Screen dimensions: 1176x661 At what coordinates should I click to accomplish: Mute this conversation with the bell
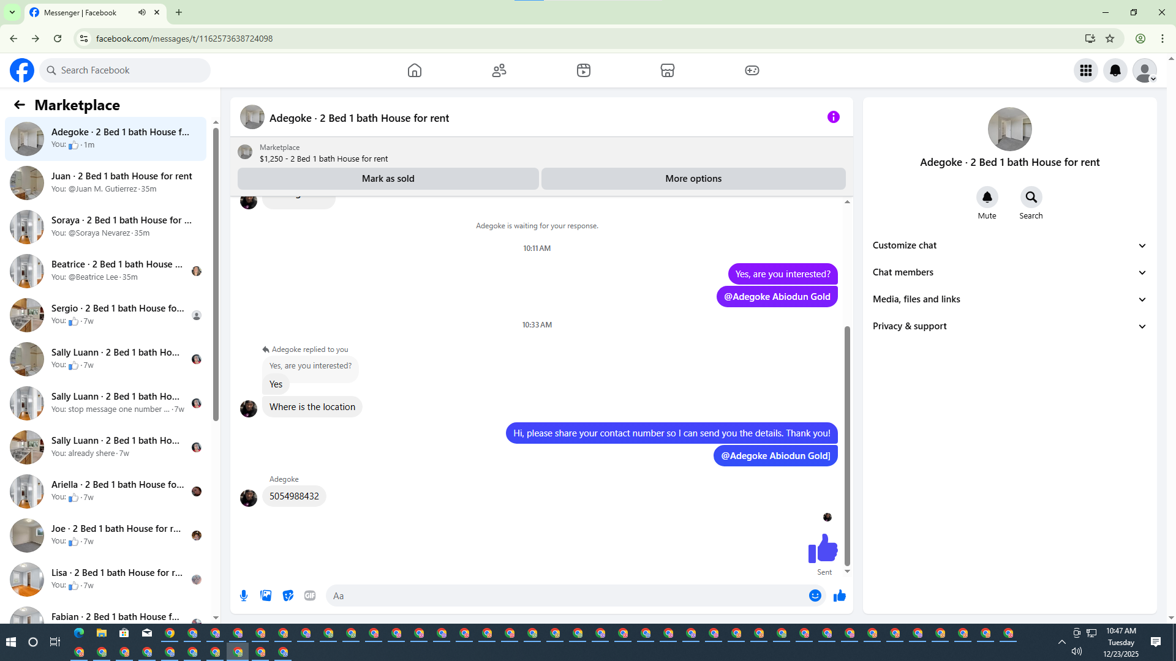pyautogui.click(x=987, y=197)
